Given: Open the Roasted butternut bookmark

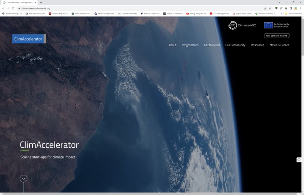Looking at the screenshot, I should click(265, 14).
